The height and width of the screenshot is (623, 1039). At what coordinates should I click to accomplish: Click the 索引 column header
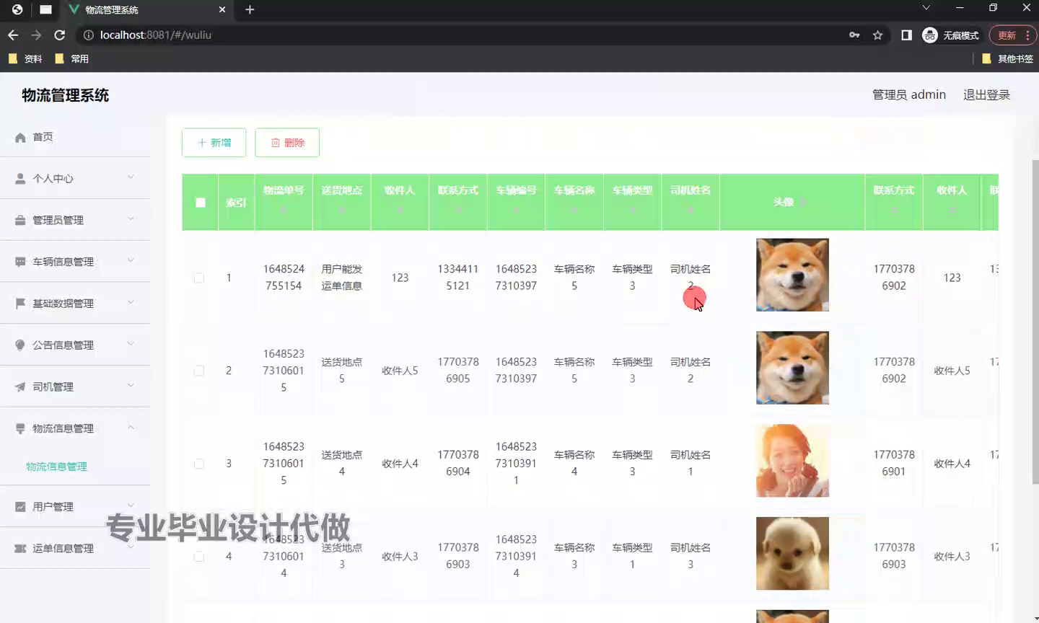point(236,203)
